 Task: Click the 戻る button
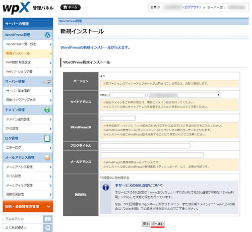(146, 224)
